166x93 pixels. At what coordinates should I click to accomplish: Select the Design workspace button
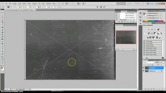129,4
